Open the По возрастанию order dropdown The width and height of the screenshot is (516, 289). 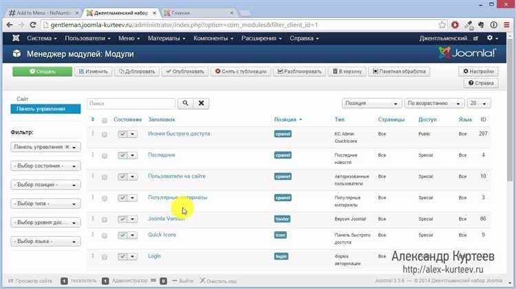[x=434, y=103]
